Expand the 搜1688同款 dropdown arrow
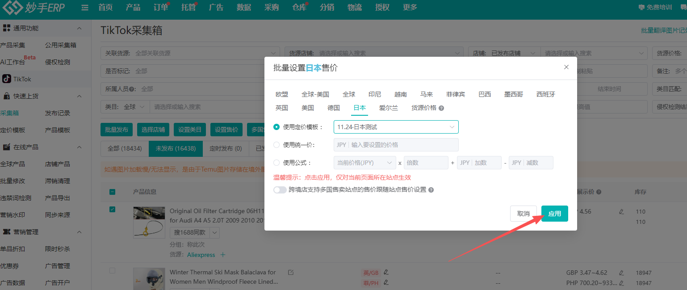The width and height of the screenshot is (687, 290). point(214,232)
